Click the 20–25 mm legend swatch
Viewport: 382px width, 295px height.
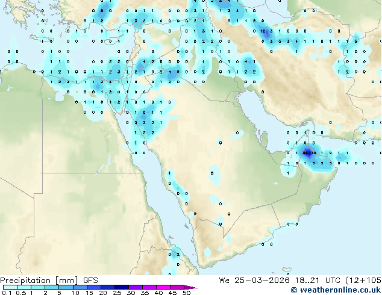(x=108, y=287)
